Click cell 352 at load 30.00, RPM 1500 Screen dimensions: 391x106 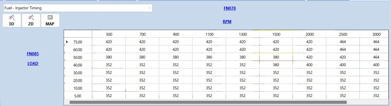tap(276, 73)
